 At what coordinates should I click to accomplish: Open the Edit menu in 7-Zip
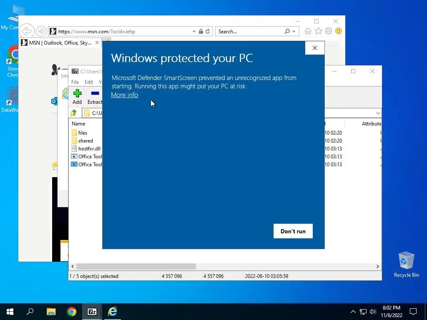coord(89,82)
